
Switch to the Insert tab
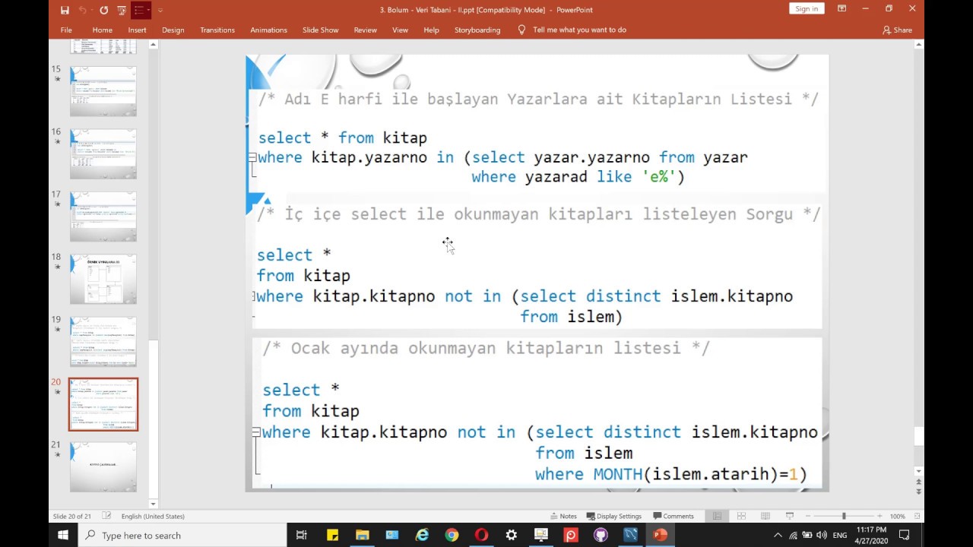[x=137, y=30]
